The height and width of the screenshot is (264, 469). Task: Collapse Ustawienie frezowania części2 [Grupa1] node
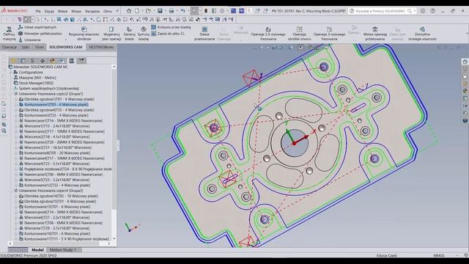click(x=12, y=94)
